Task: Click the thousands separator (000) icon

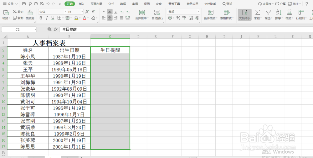Action: tap(184, 18)
